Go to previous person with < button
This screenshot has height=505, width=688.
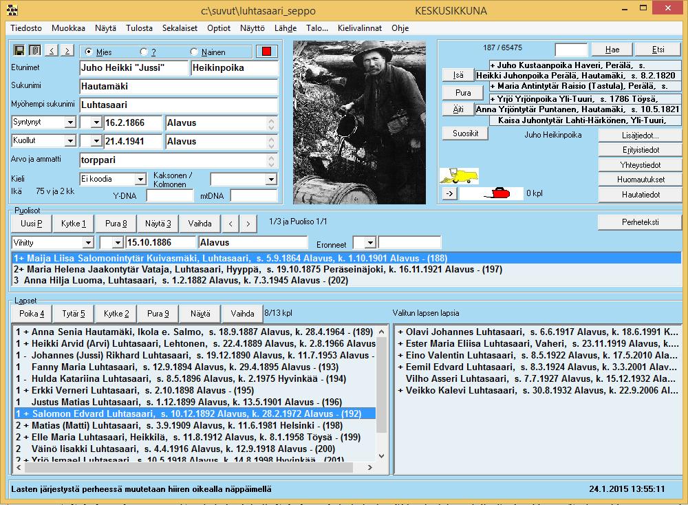tap(52, 50)
